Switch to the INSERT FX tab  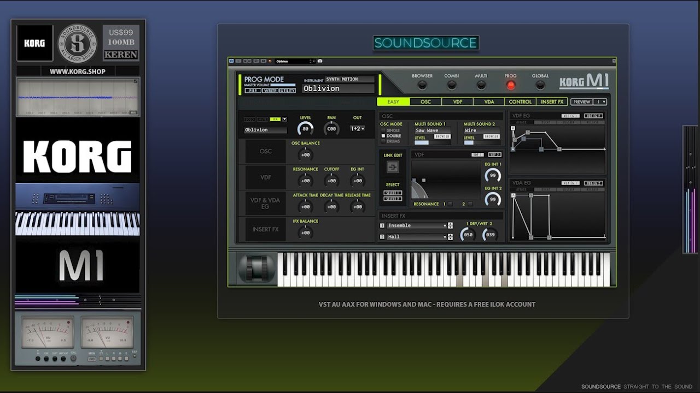pos(552,102)
